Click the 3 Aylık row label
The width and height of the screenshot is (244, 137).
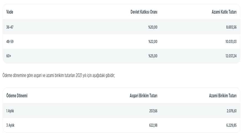coord(10,125)
